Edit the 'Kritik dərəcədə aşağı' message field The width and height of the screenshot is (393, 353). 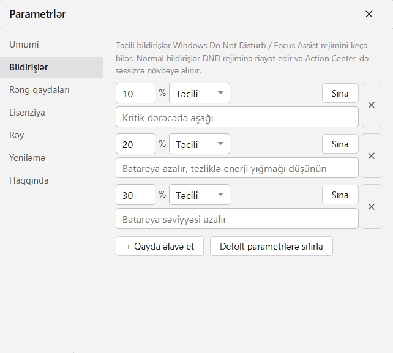click(x=237, y=117)
